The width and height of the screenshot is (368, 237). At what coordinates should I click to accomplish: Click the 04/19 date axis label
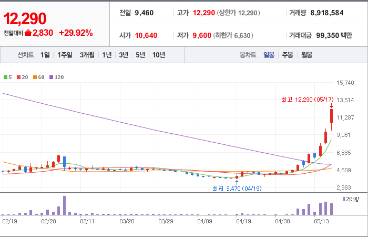click(243, 221)
